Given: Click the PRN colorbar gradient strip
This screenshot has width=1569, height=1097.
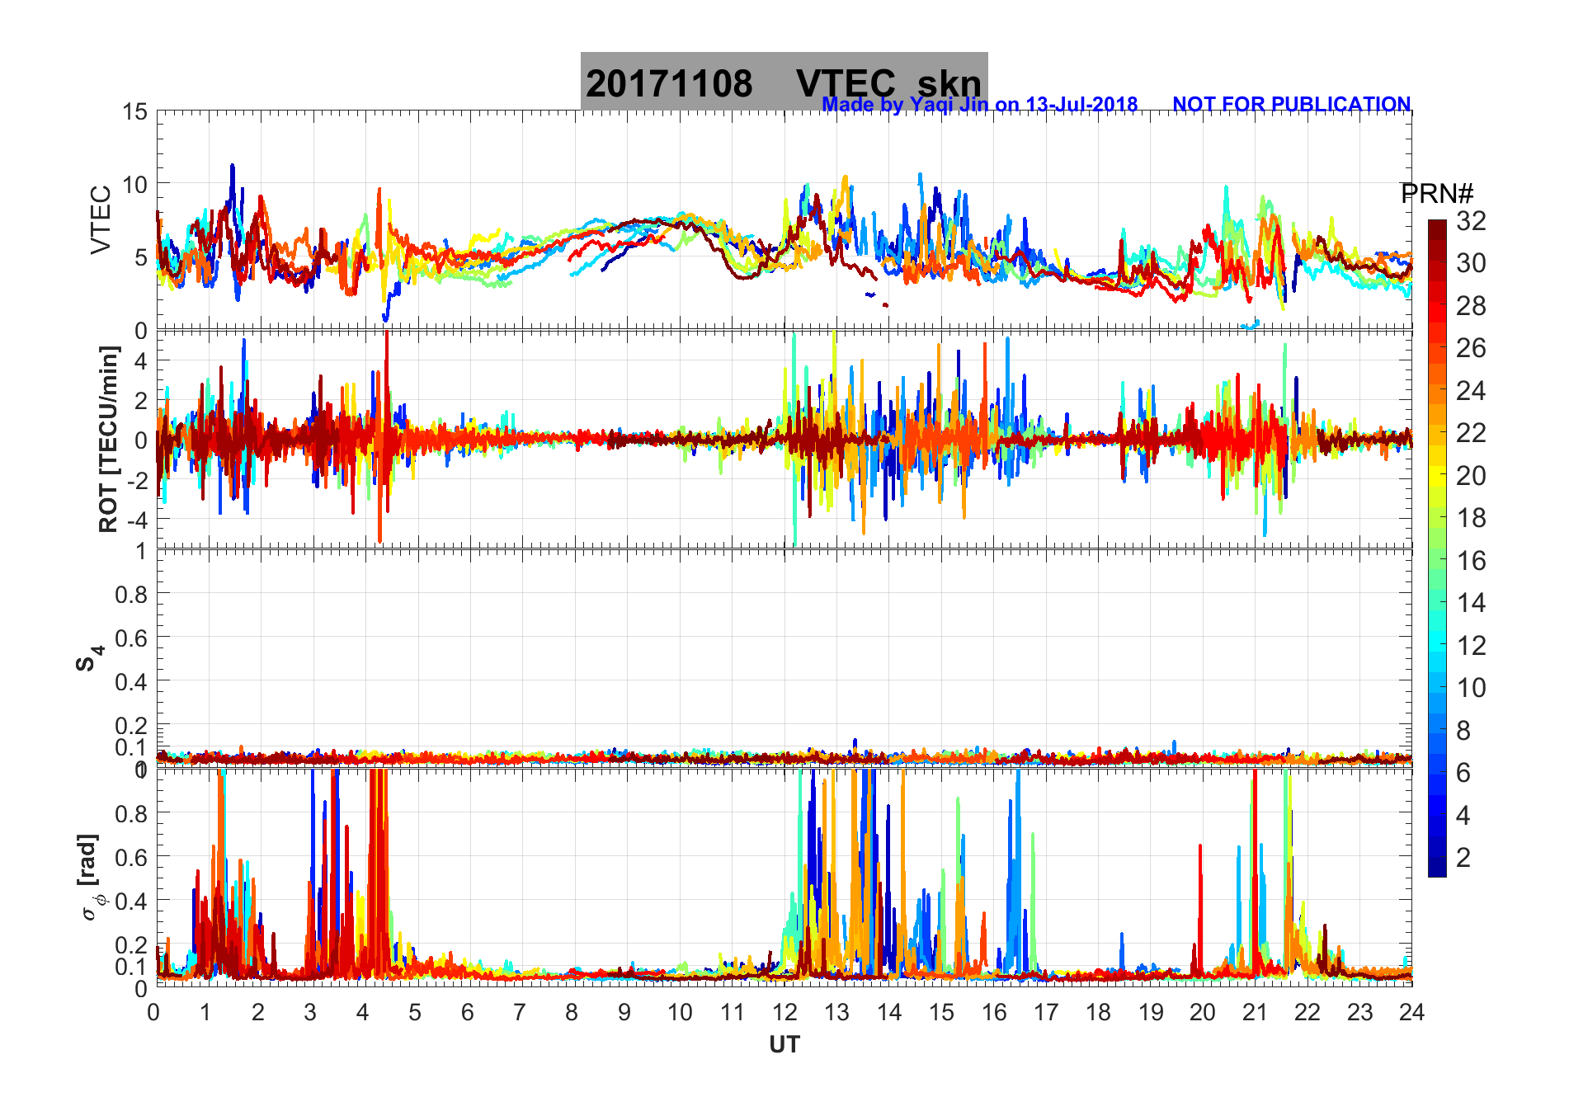Looking at the screenshot, I should (1437, 548).
